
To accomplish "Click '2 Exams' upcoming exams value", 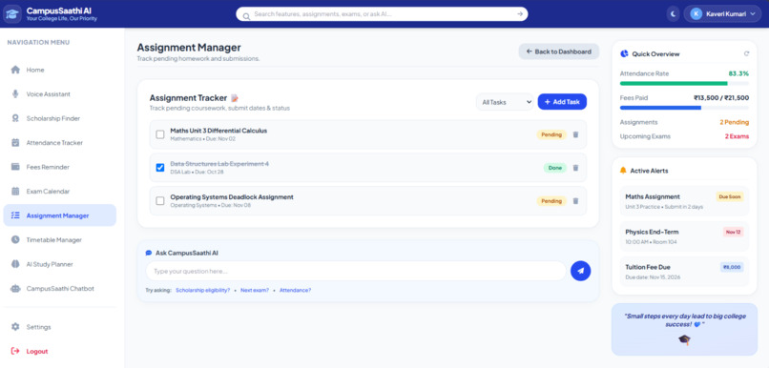I will [x=737, y=136].
